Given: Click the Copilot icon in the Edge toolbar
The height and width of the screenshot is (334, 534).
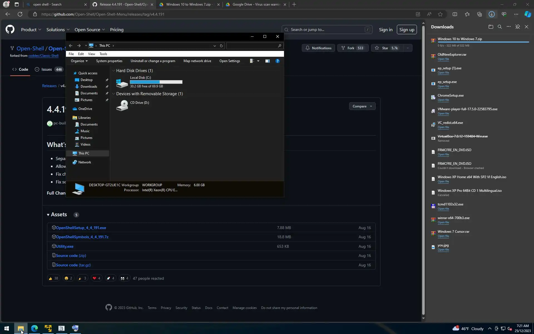Looking at the screenshot, I should [527, 14].
